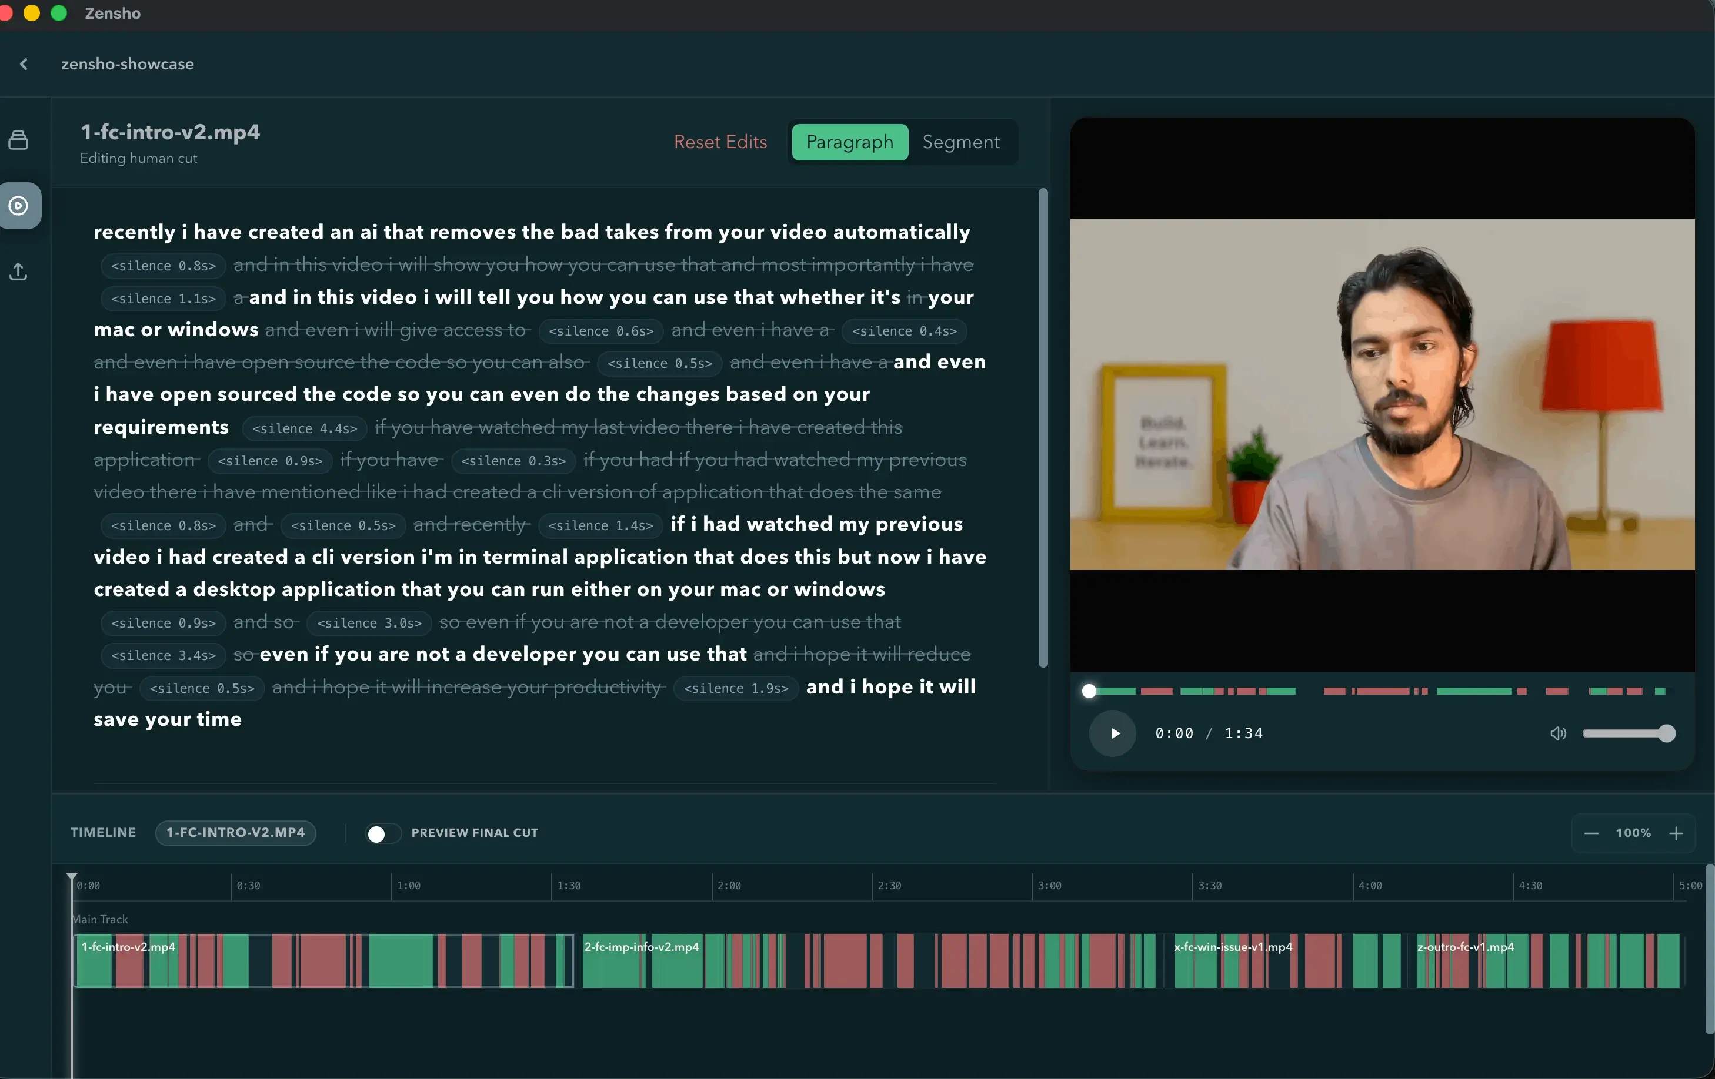Click the <silence 4.4s> tag
Image resolution: width=1715 pixels, height=1079 pixels.
point(305,428)
